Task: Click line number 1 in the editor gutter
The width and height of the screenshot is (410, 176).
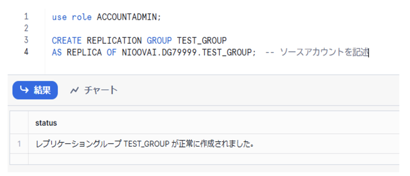Action: click(x=26, y=17)
